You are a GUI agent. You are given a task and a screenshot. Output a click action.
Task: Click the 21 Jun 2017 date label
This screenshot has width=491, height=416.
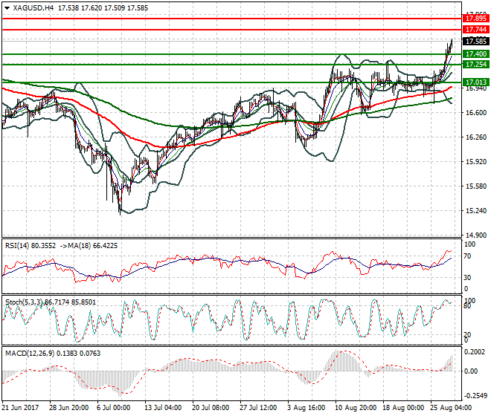click(20, 408)
